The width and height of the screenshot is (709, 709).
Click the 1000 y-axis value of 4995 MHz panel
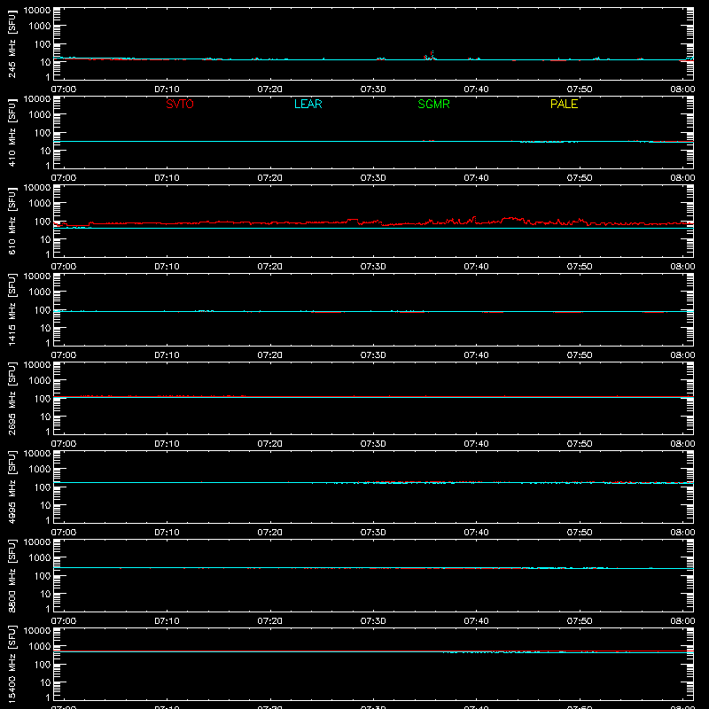(x=40, y=469)
